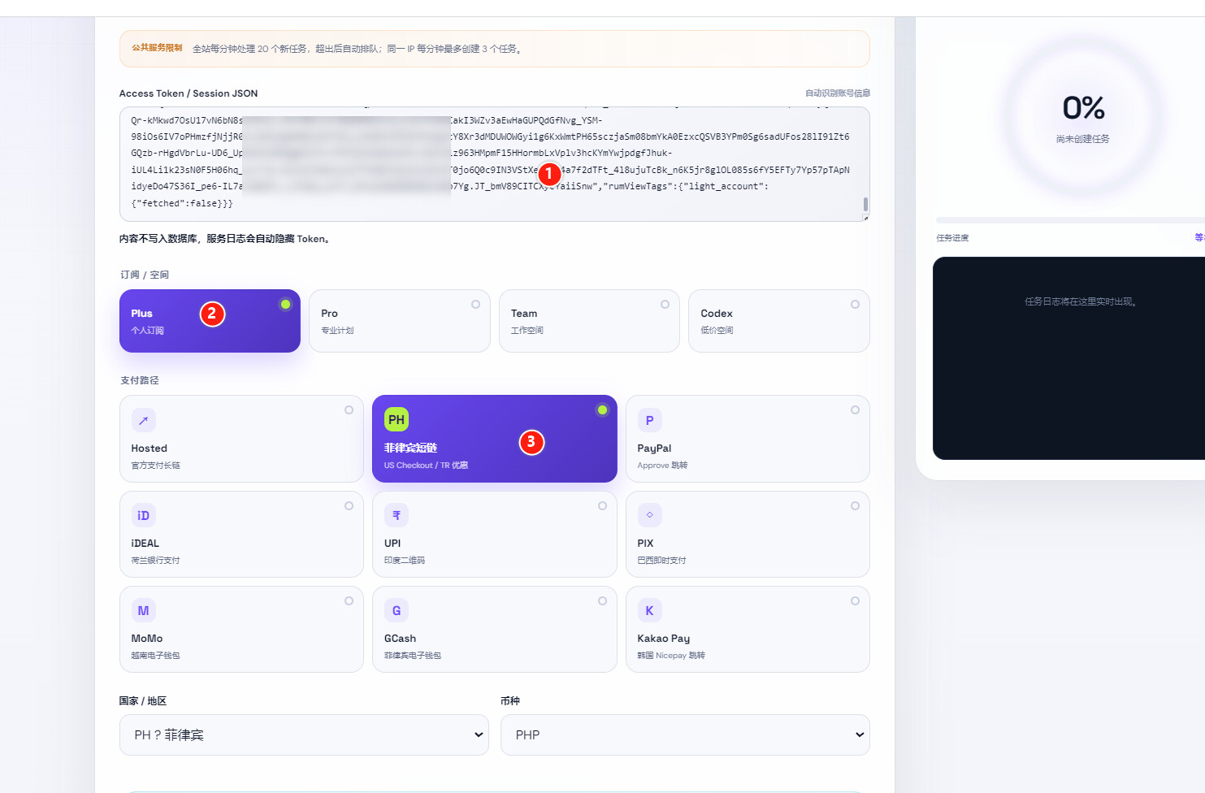Choose the Hosted payment radio dot
Screen dimensions: 1205x793
tap(349, 410)
